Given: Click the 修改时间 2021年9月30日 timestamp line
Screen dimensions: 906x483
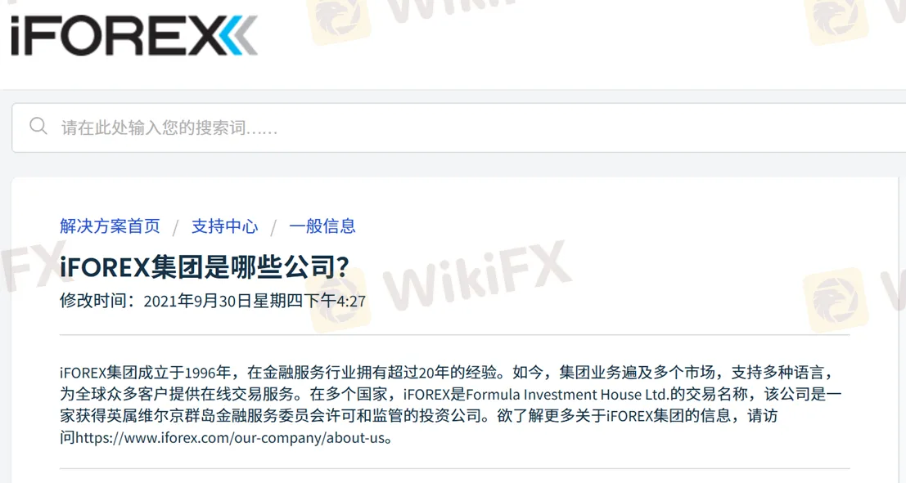Looking at the screenshot, I should (x=213, y=301).
